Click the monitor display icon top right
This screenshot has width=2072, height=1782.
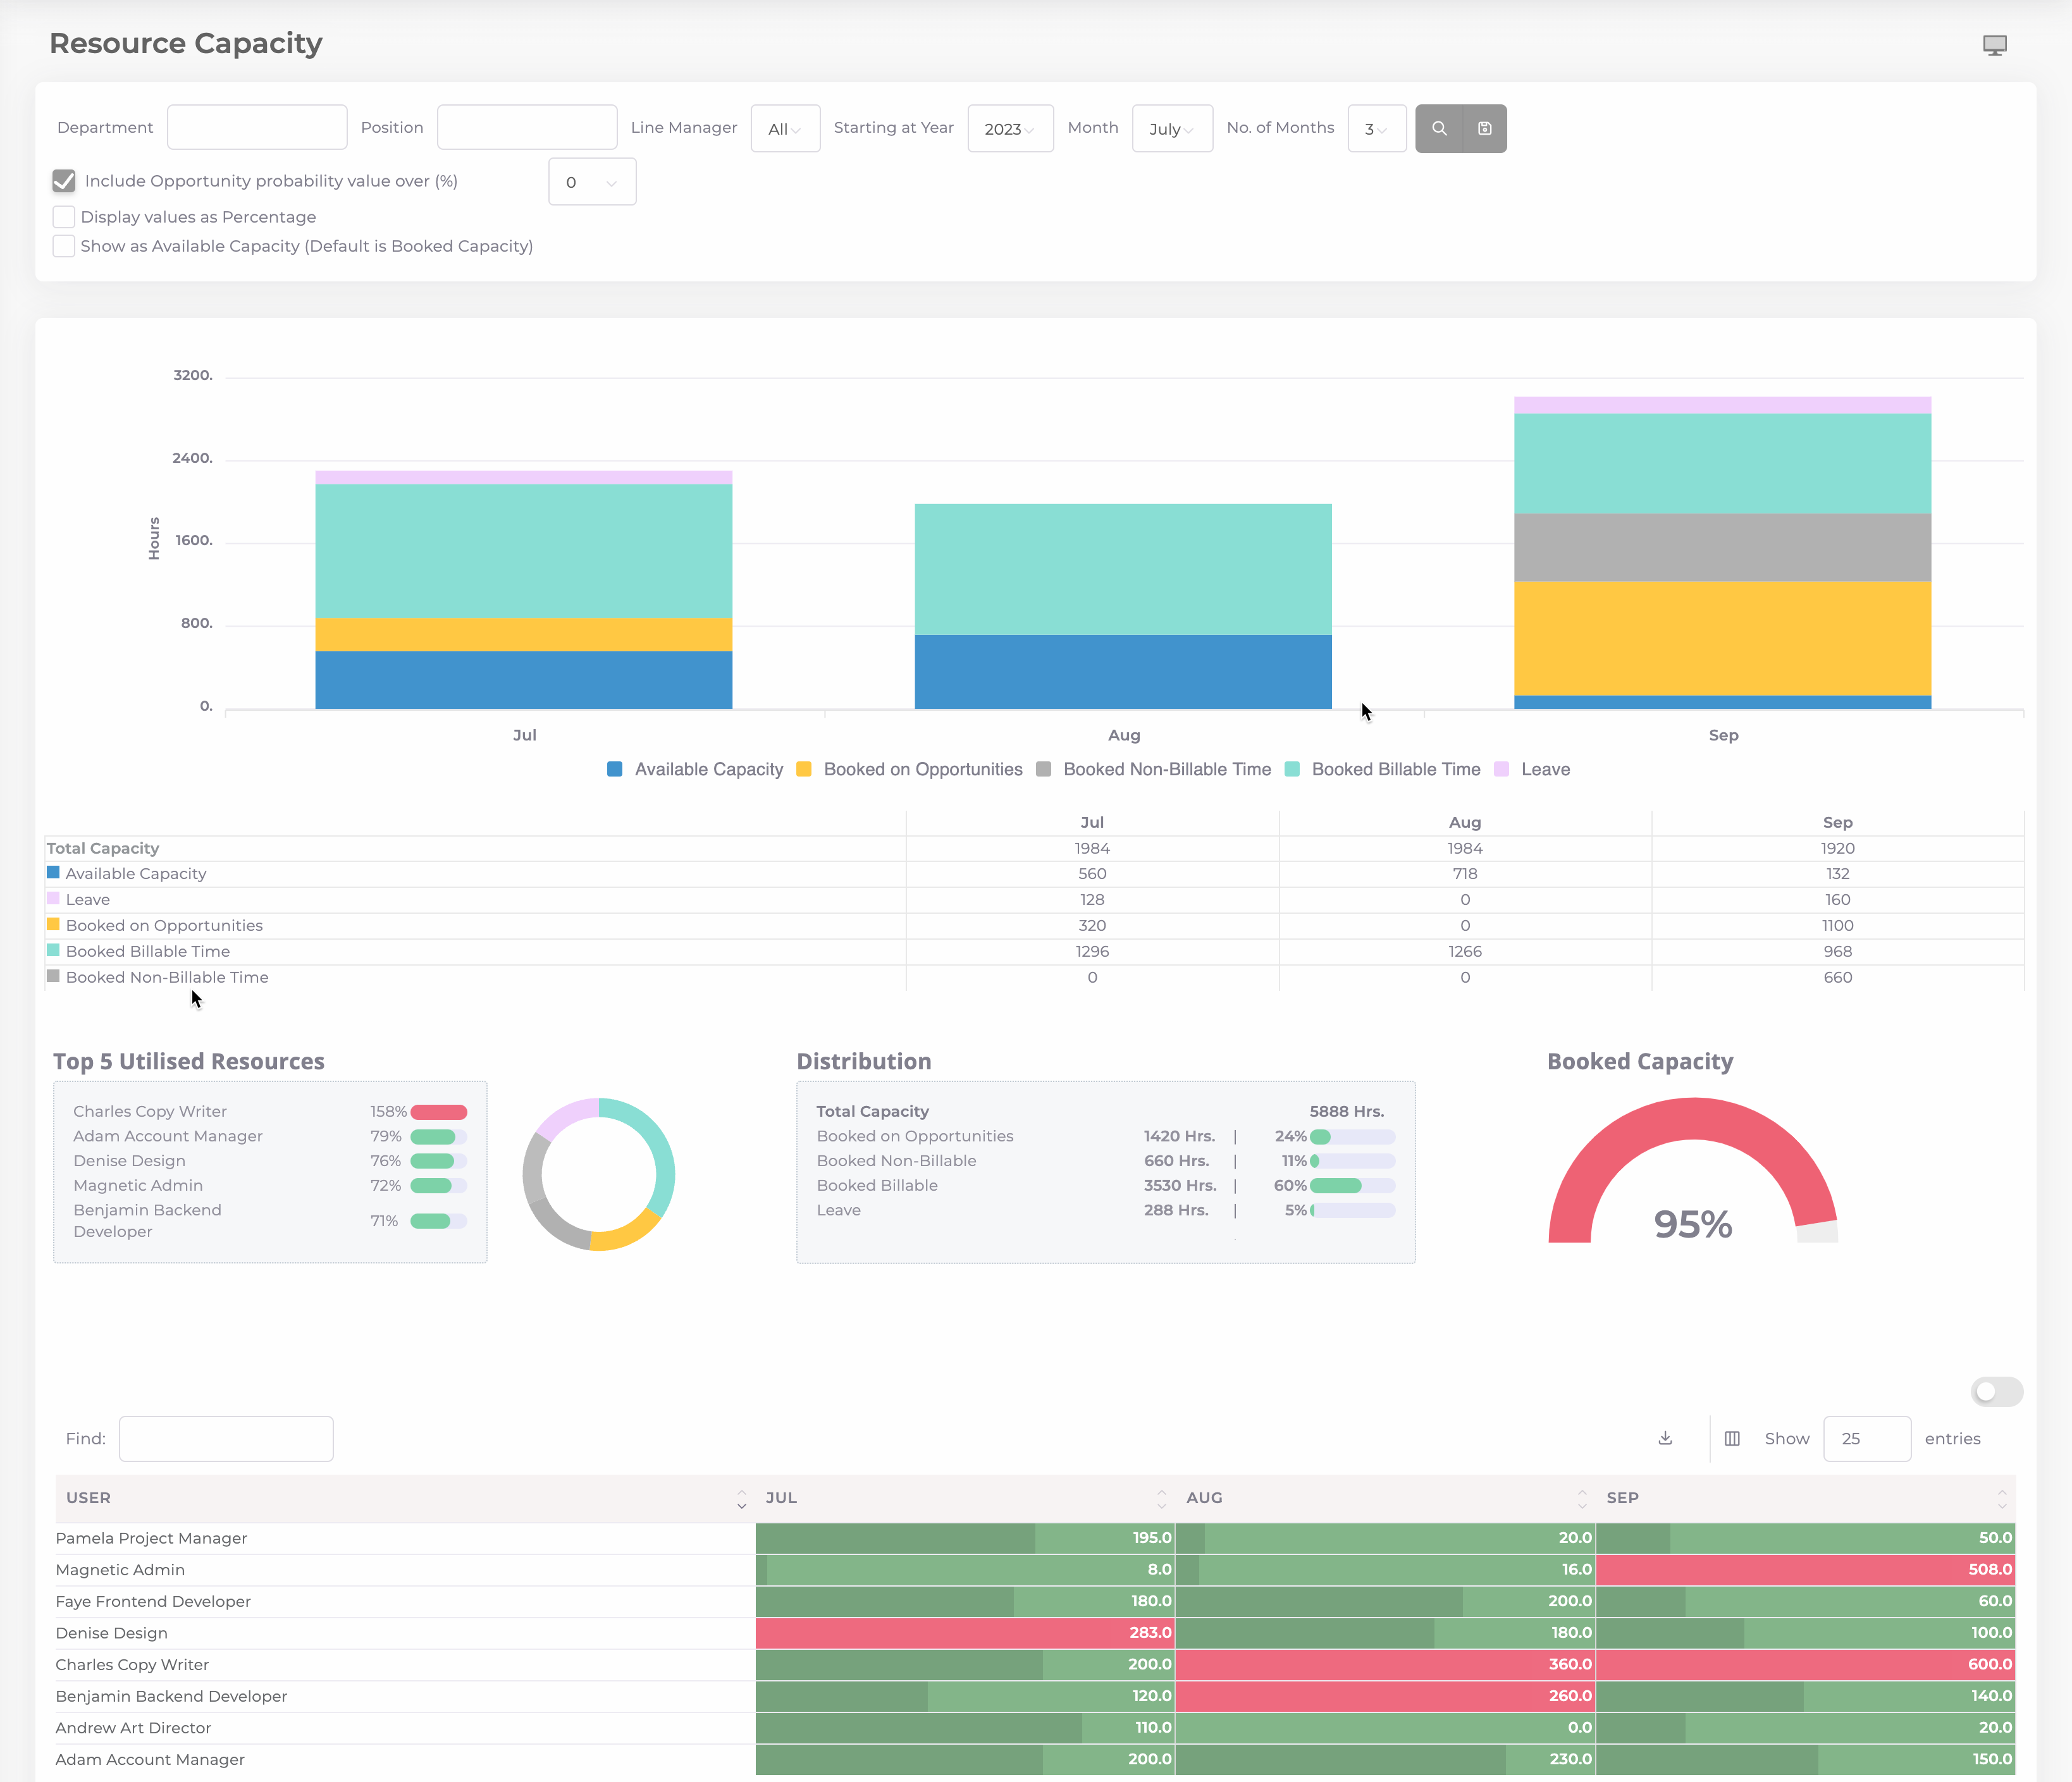point(1994,45)
